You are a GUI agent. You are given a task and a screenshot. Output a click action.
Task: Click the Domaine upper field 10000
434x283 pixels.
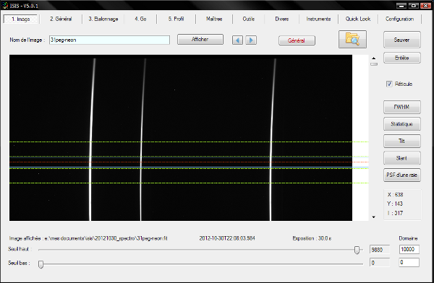click(x=409, y=249)
